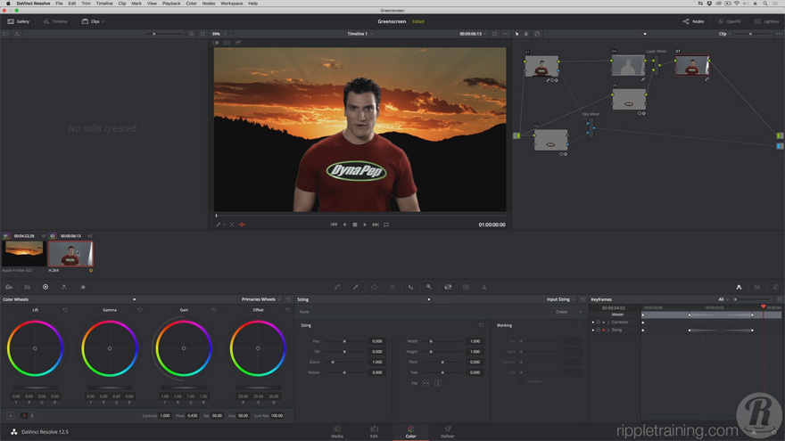Open the Info panel icon

pyautogui.click(x=775, y=287)
